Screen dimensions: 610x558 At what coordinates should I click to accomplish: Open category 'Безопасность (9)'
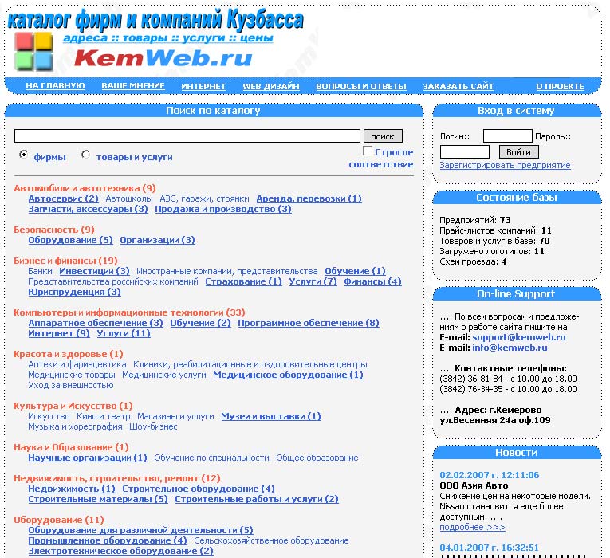pos(54,230)
